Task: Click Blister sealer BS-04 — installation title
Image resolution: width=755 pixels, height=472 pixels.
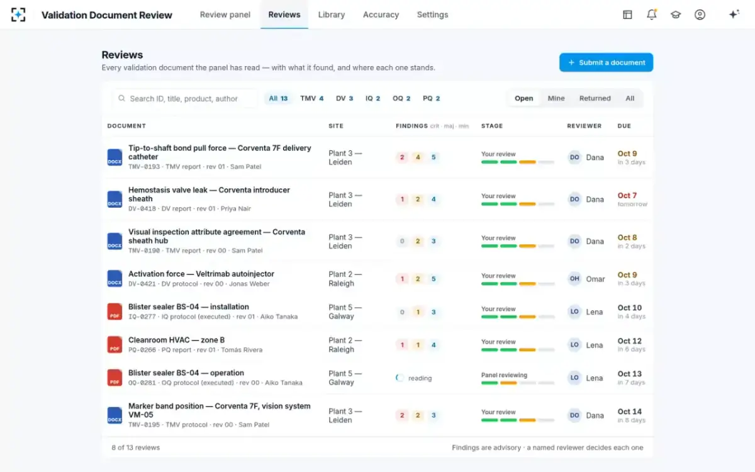Action: (189, 307)
